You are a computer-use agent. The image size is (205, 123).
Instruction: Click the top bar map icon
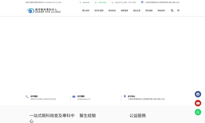pyautogui.click(x=142, y=2)
